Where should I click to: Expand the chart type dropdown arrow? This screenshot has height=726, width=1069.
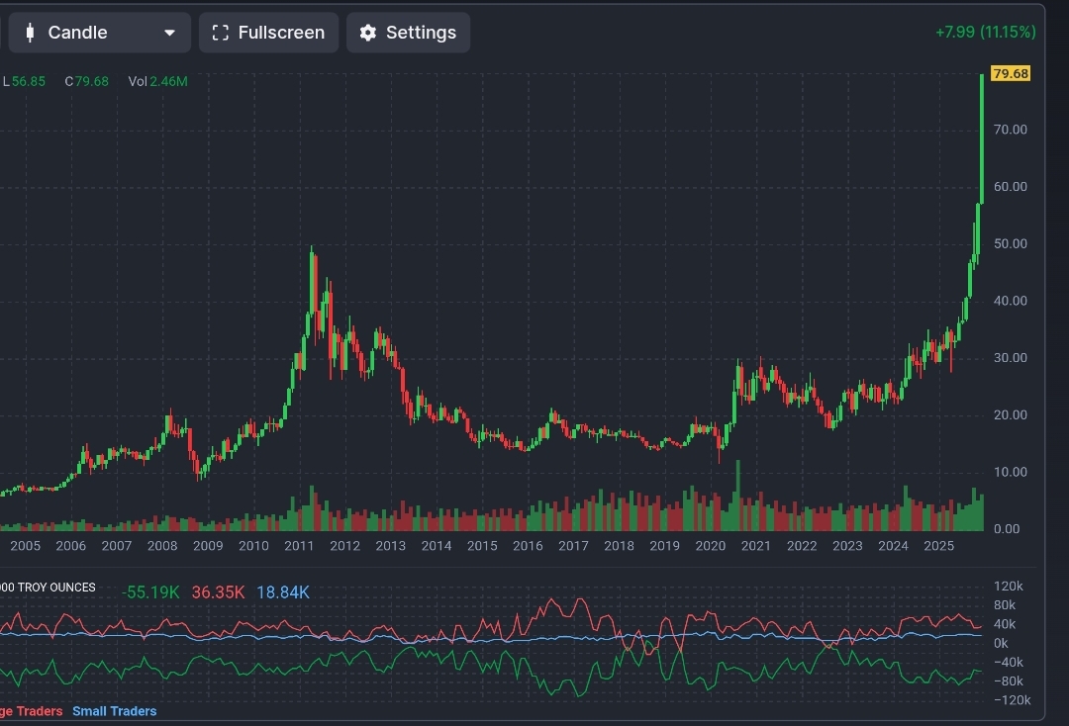click(170, 33)
